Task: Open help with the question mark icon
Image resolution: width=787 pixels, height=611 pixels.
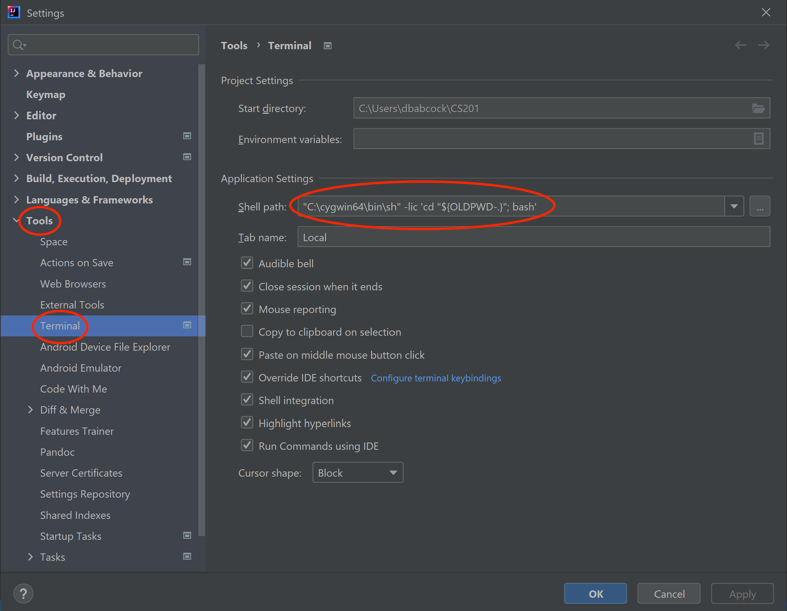Action: coord(23,593)
